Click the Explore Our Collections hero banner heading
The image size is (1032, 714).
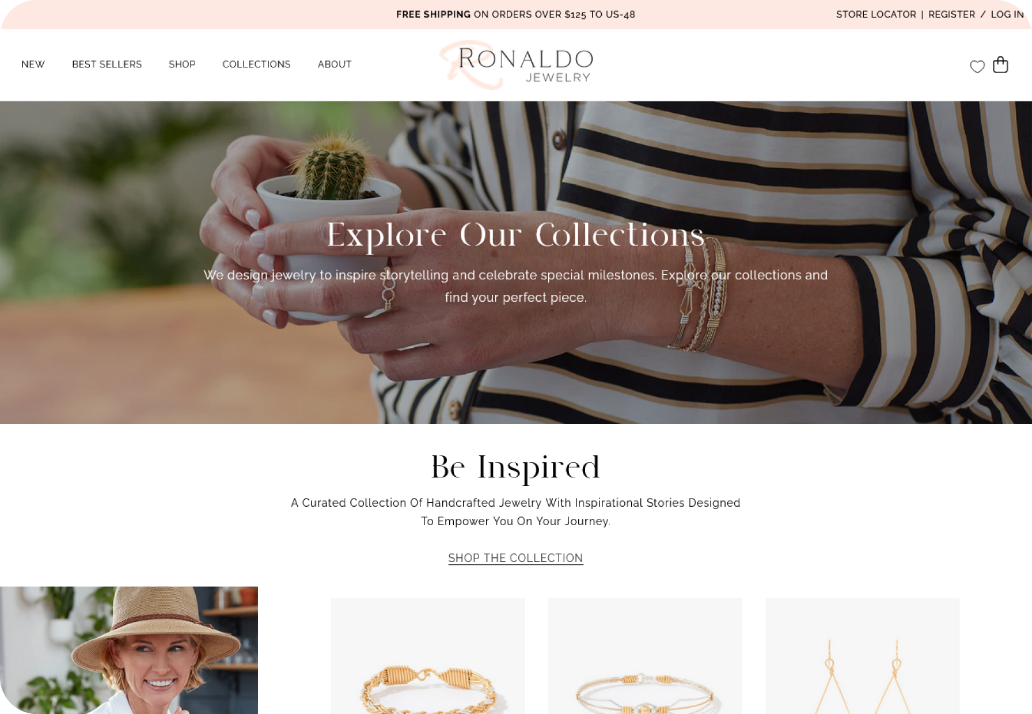point(515,235)
